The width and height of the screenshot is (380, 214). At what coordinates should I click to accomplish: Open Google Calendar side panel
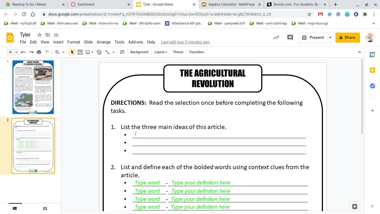click(x=372, y=55)
